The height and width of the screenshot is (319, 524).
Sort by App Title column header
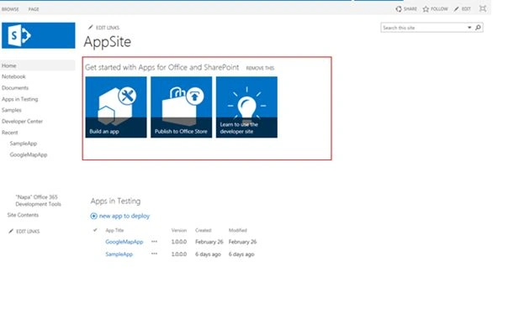[x=114, y=230]
